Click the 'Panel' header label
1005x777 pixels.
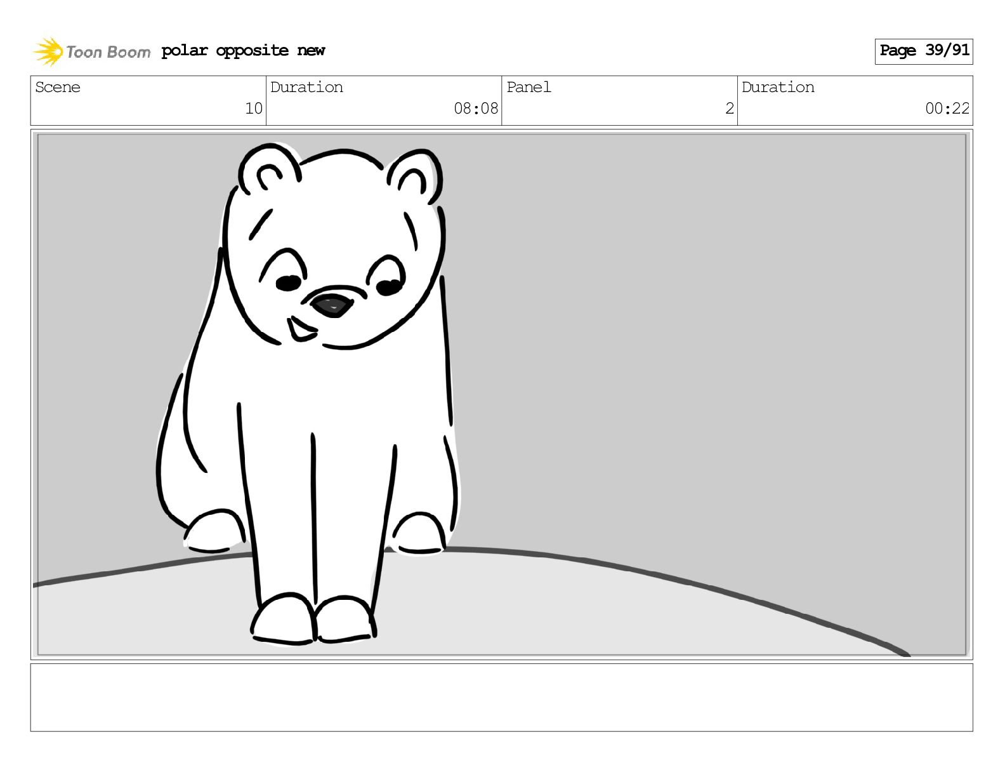(529, 87)
